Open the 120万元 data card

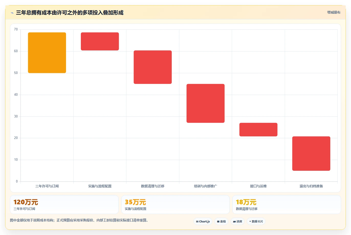tap(64, 205)
